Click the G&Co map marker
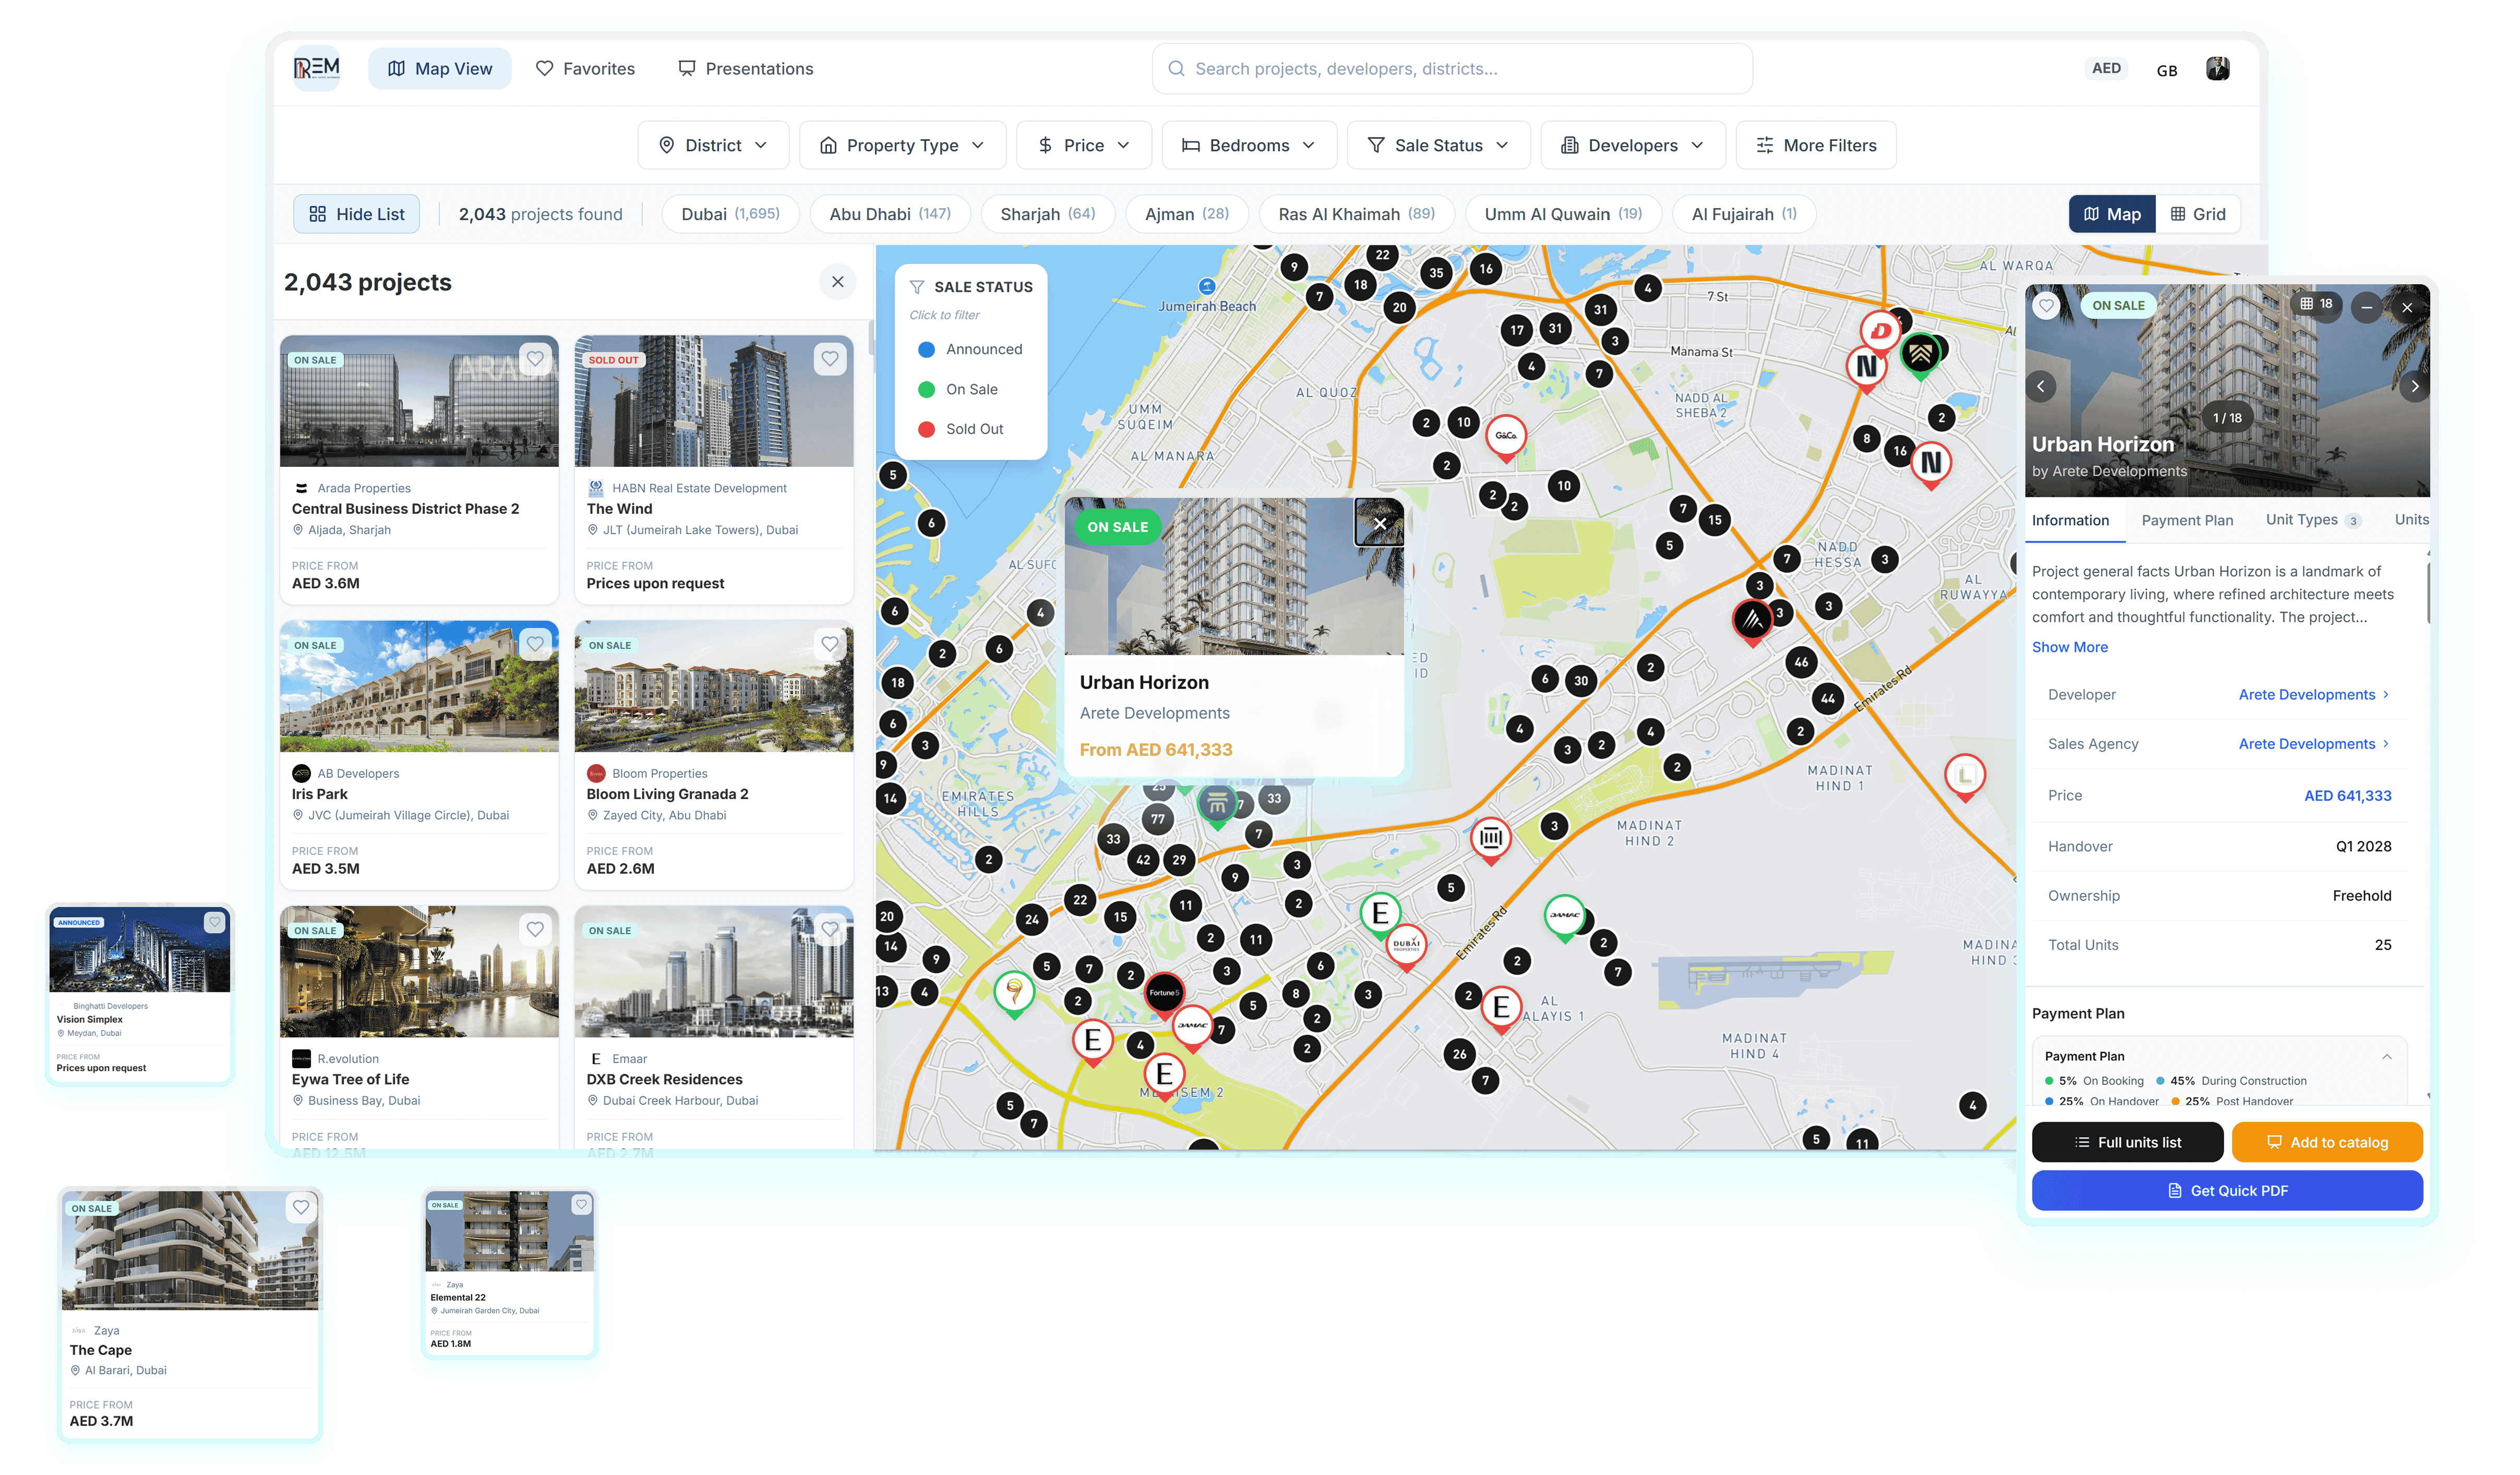This screenshot has height=1475, width=2520. [1505, 437]
